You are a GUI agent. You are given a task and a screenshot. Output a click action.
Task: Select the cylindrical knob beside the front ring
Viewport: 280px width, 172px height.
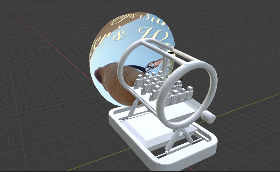[208, 117]
